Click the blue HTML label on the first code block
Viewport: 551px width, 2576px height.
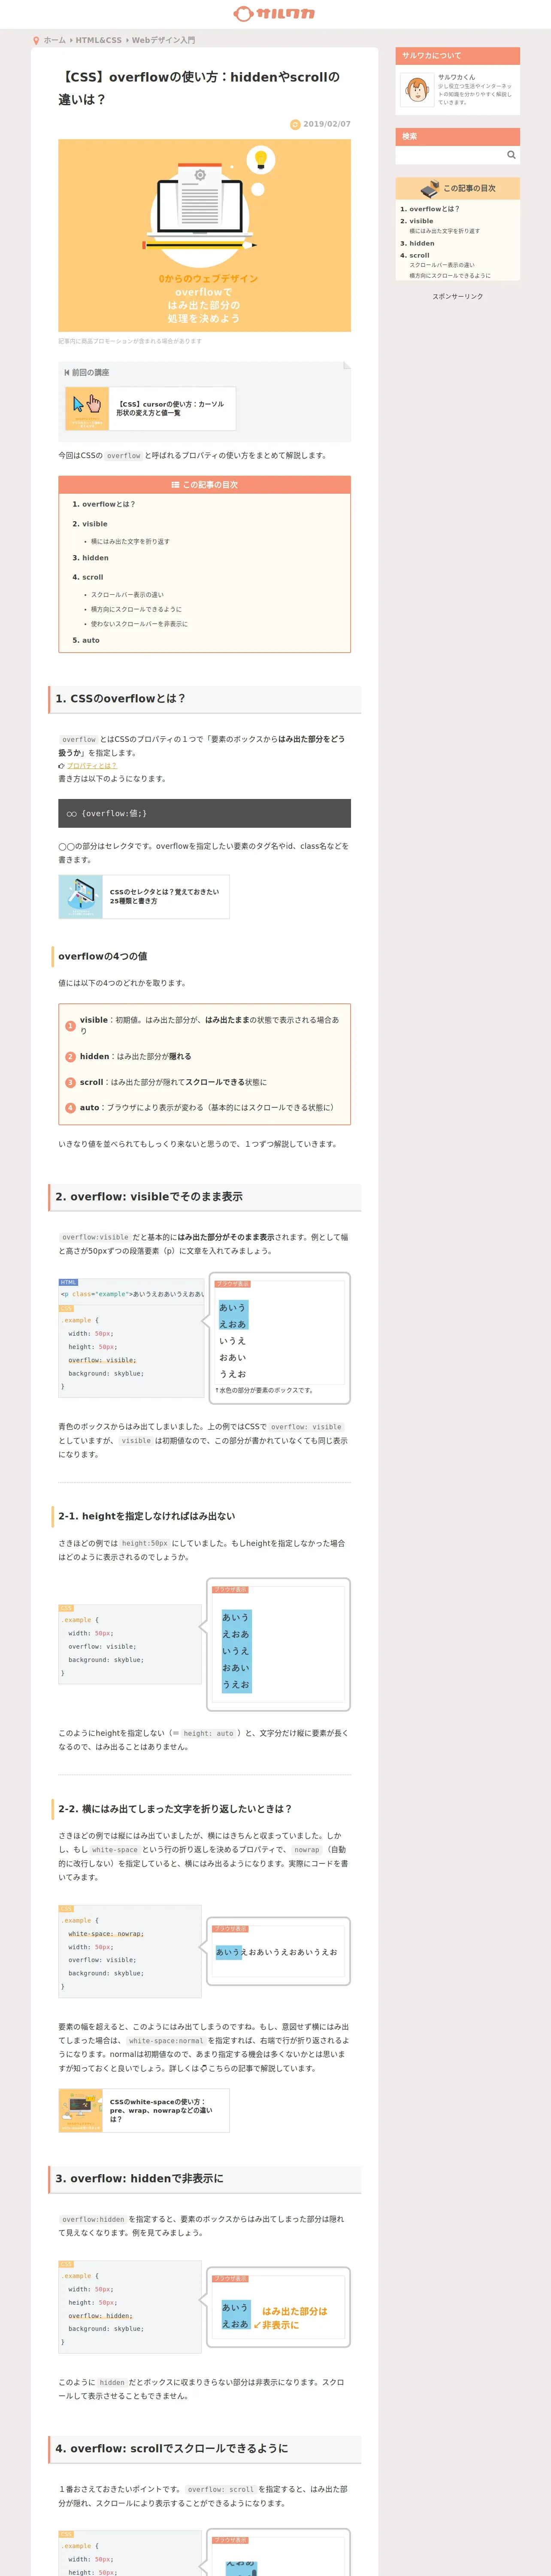(68, 1282)
